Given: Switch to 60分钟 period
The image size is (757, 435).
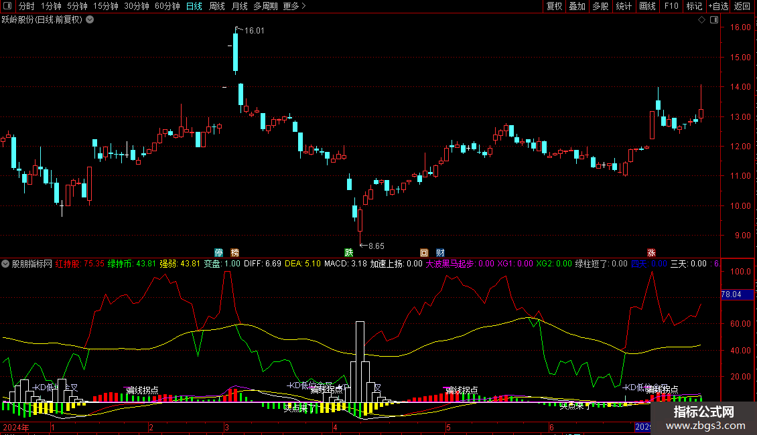Looking at the screenshot, I should 167,6.
